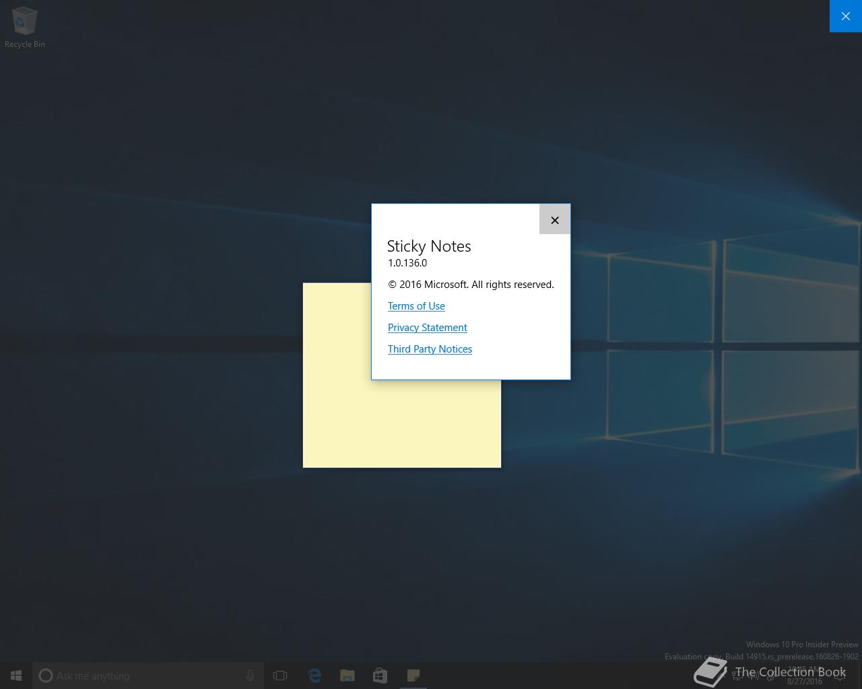This screenshot has width=862, height=689.
Task: Click the version number 1.0.136.0
Action: coord(407,263)
